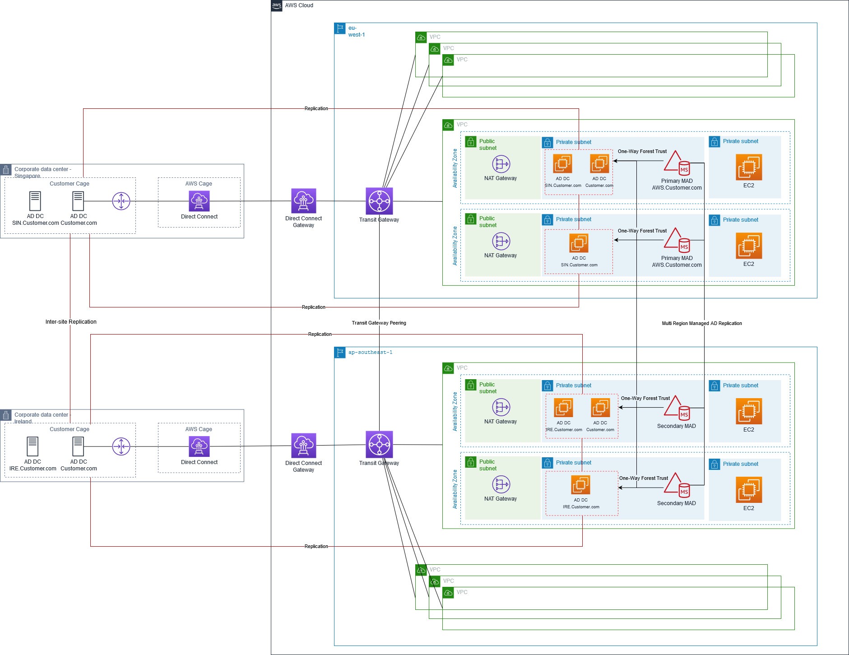Select the Primary MAD AWS.Customer.com icon
Image resolution: width=849 pixels, height=655 pixels.
pyautogui.click(x=675, y=165)
